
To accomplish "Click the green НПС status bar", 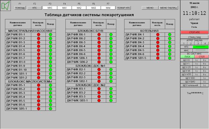I will tap(201, 47).
